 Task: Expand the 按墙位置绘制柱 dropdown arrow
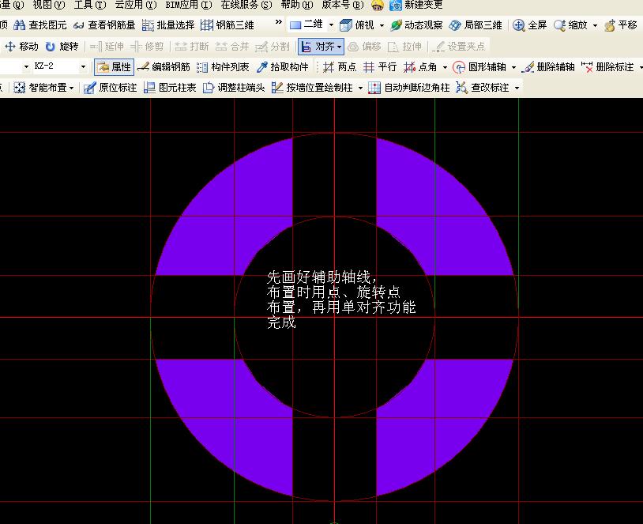(360, 88)
